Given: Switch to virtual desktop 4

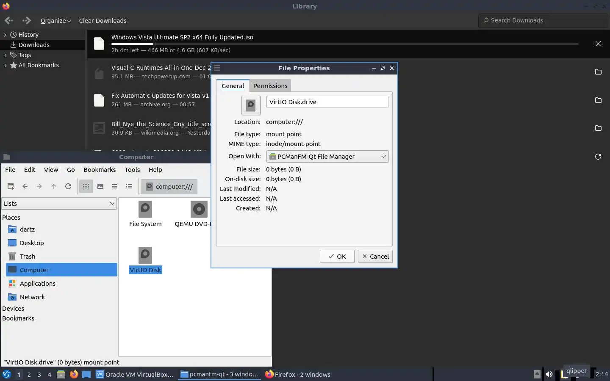Looking at the screenshot, I should (x=50, y=374).
